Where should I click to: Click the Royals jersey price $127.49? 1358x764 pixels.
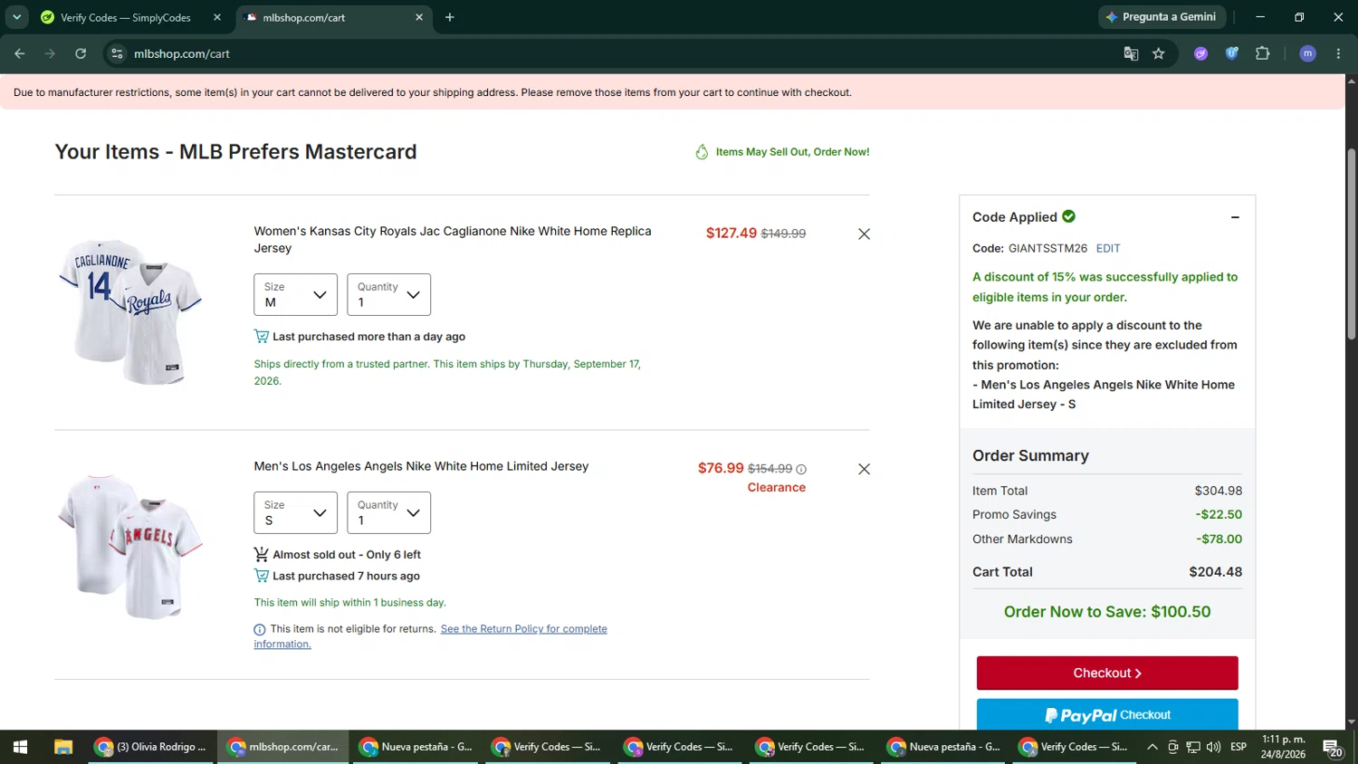[732, 233]
